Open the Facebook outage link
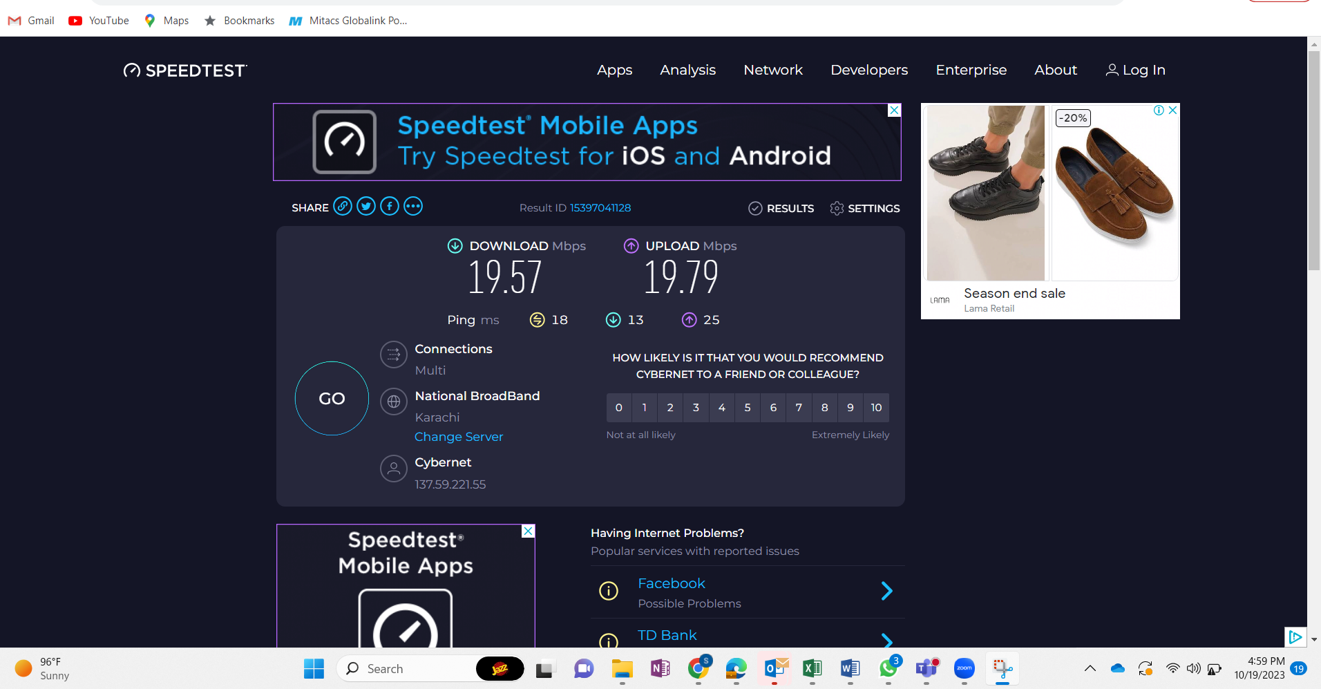 672,583
